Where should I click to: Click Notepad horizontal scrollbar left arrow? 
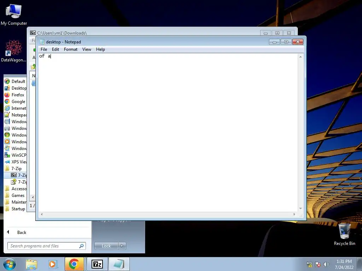click(42, 214)
